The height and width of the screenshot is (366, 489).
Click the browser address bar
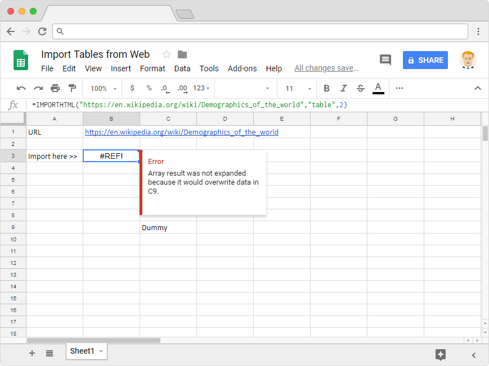tap(260, 31)
